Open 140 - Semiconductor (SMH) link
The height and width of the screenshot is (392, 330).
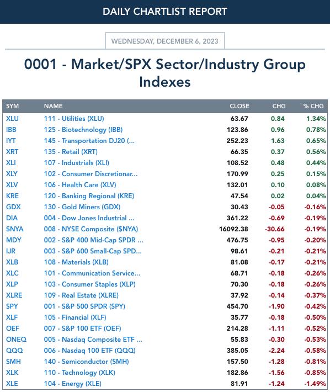(87, 361)
